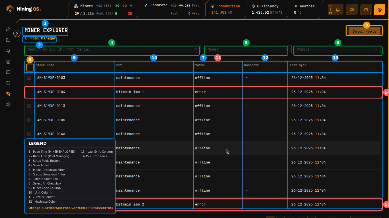Viewport: 389px width, 218px height.
Task: Open the Home page from the sidebar
Action: pyautogui.click(x=8, y=29)
